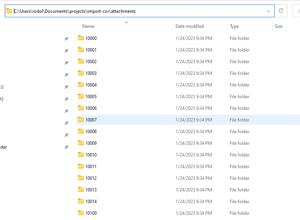Viewport: 300px width, 220px height.
Task: Sort by Type column header
Action: (x=234, y=26)
